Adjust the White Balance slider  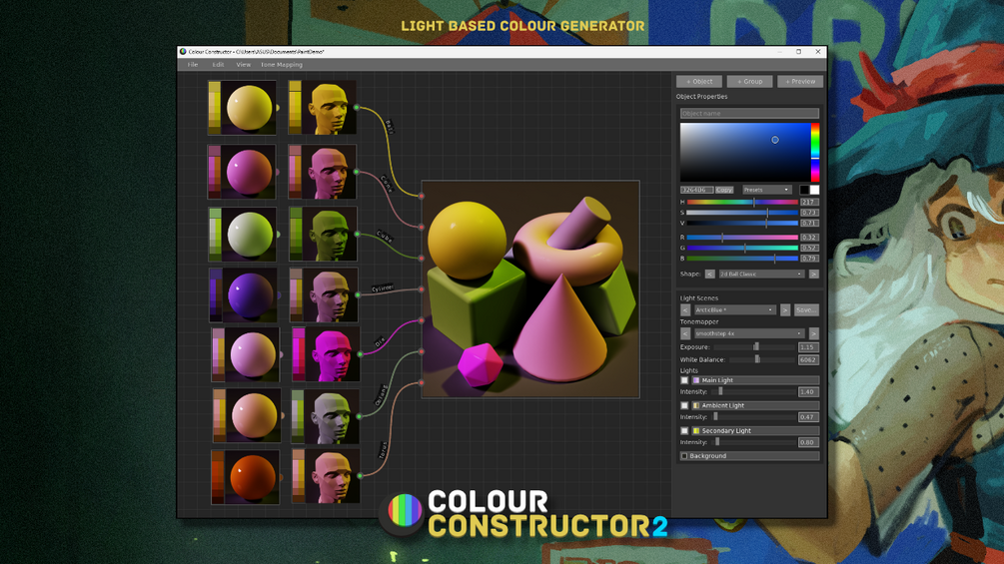point(761,360)
